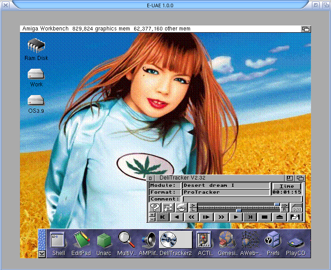Launch Shell from the dock

[x=57, y=240]
